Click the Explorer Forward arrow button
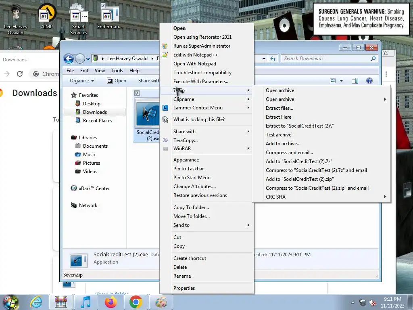This screenshot has width=413, height=310. click(80, 59)
